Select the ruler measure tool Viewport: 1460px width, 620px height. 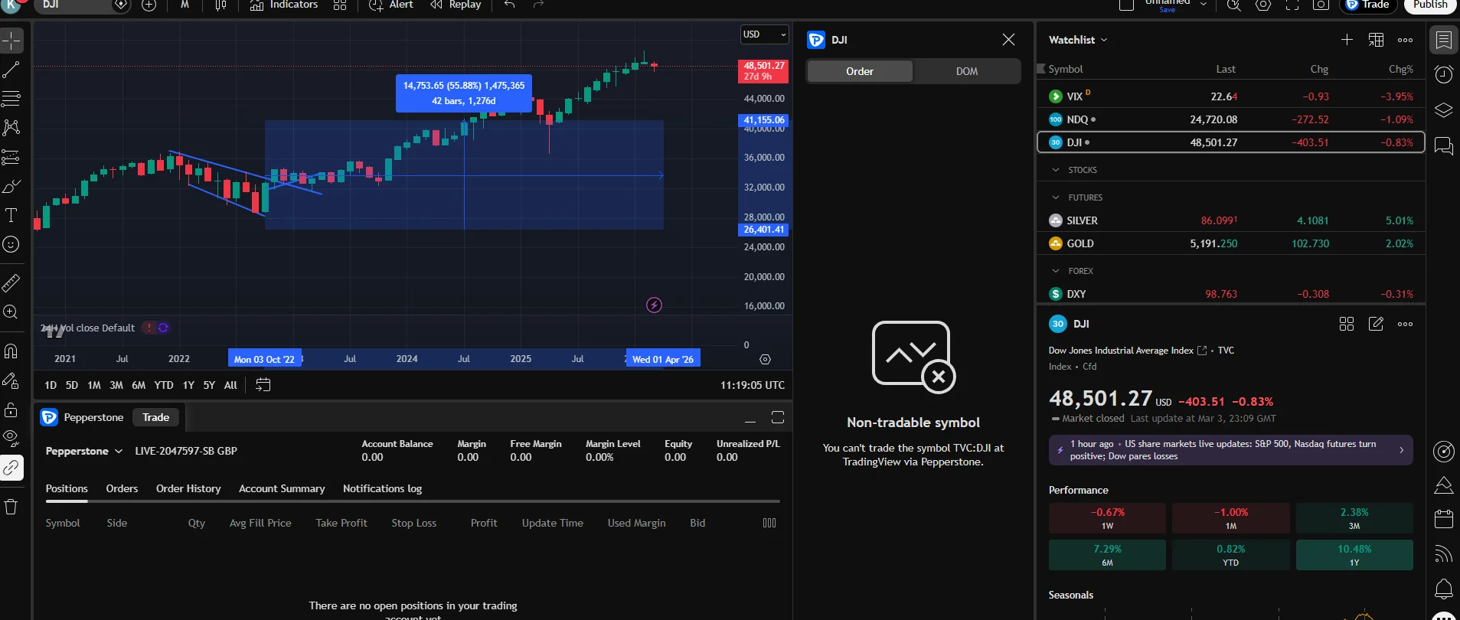(11, 283)
